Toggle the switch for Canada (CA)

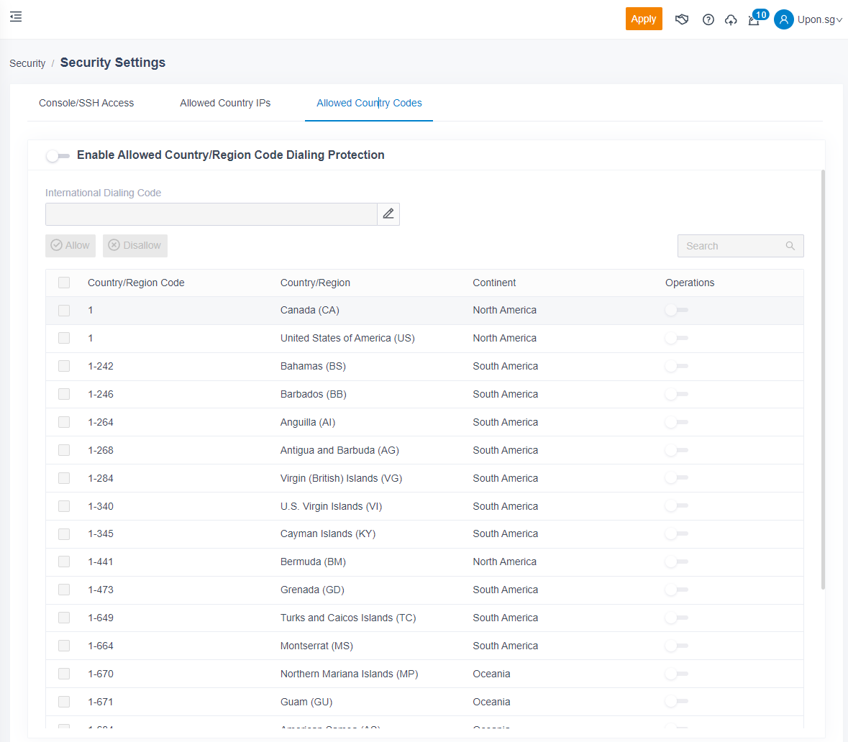(676, 310)
